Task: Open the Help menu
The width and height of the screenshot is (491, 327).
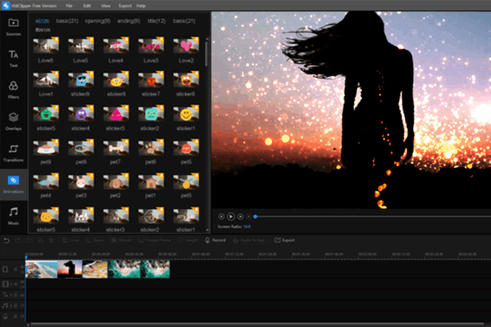Action: (x=141, y=6)
